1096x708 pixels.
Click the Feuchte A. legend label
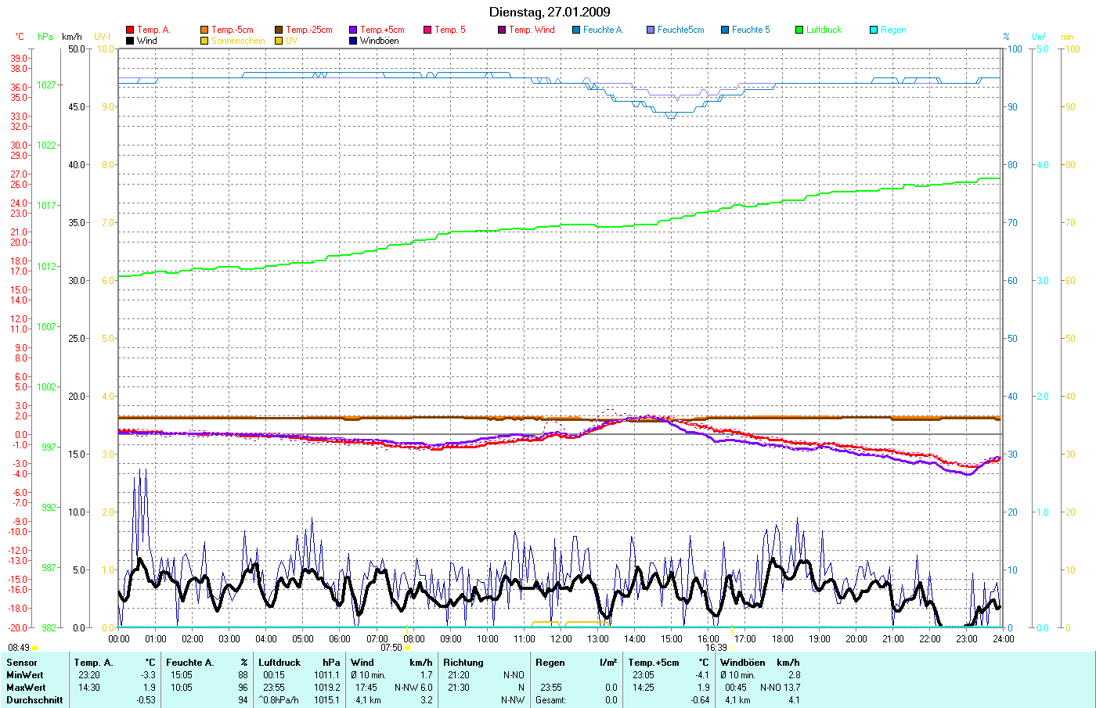click(x=603, y=30)
